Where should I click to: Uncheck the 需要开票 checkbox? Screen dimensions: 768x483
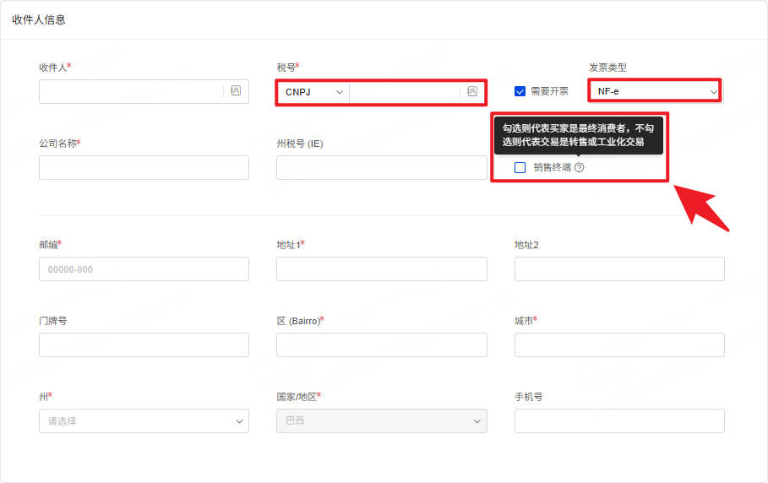click(520, 91)
